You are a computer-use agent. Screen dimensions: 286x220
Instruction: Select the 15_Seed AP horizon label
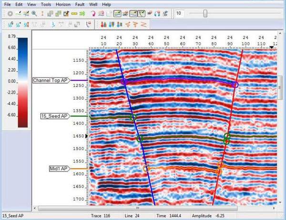click(x=55, y=116)
